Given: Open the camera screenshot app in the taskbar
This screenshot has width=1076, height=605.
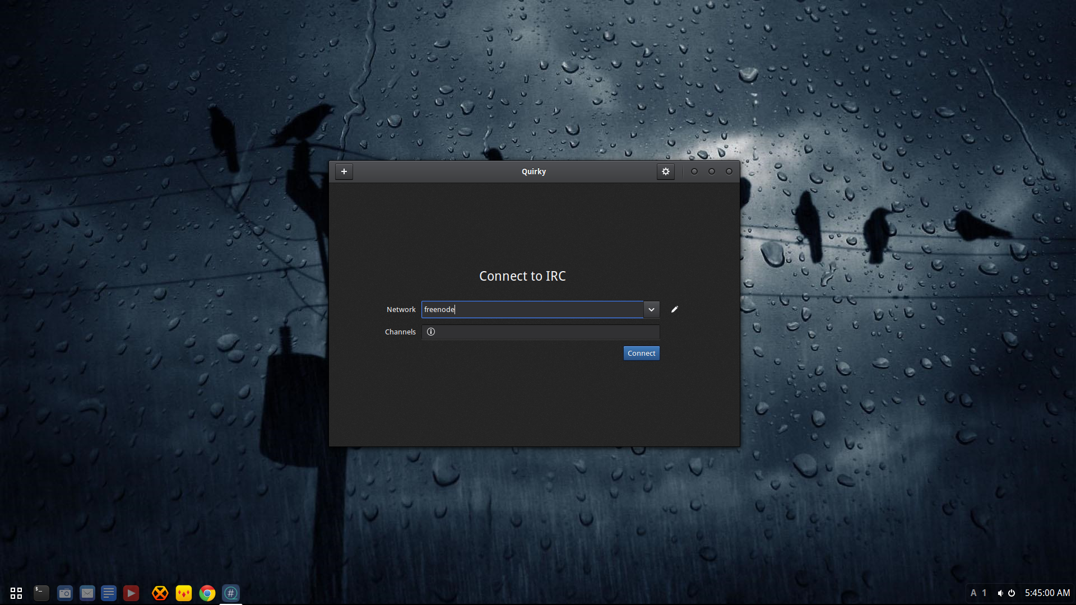Looking at the screenshot, I should [x=65, y=593].
